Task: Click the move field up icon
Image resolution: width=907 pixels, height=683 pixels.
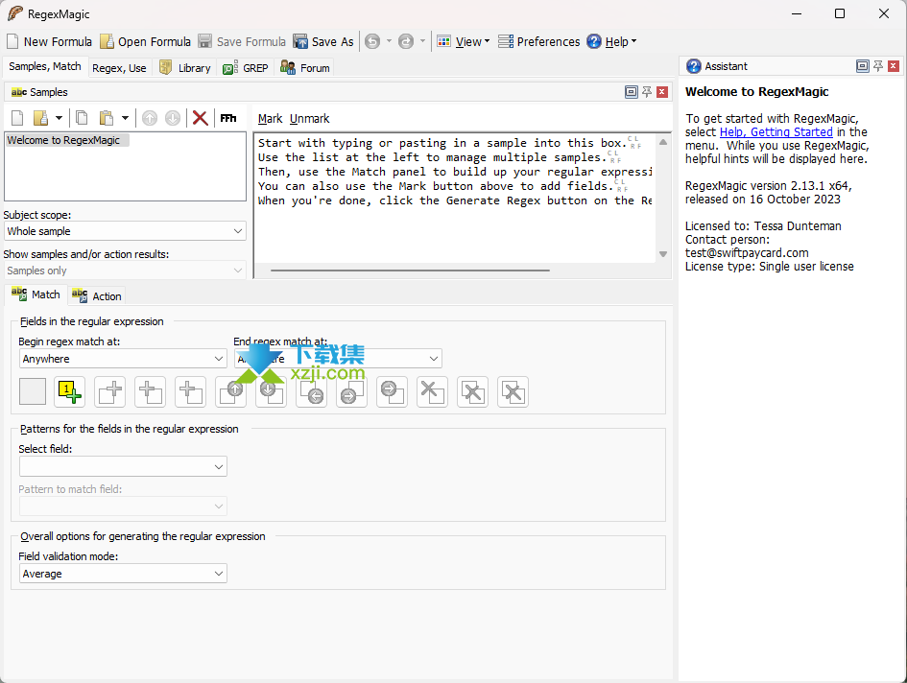Action: point(230,391)
